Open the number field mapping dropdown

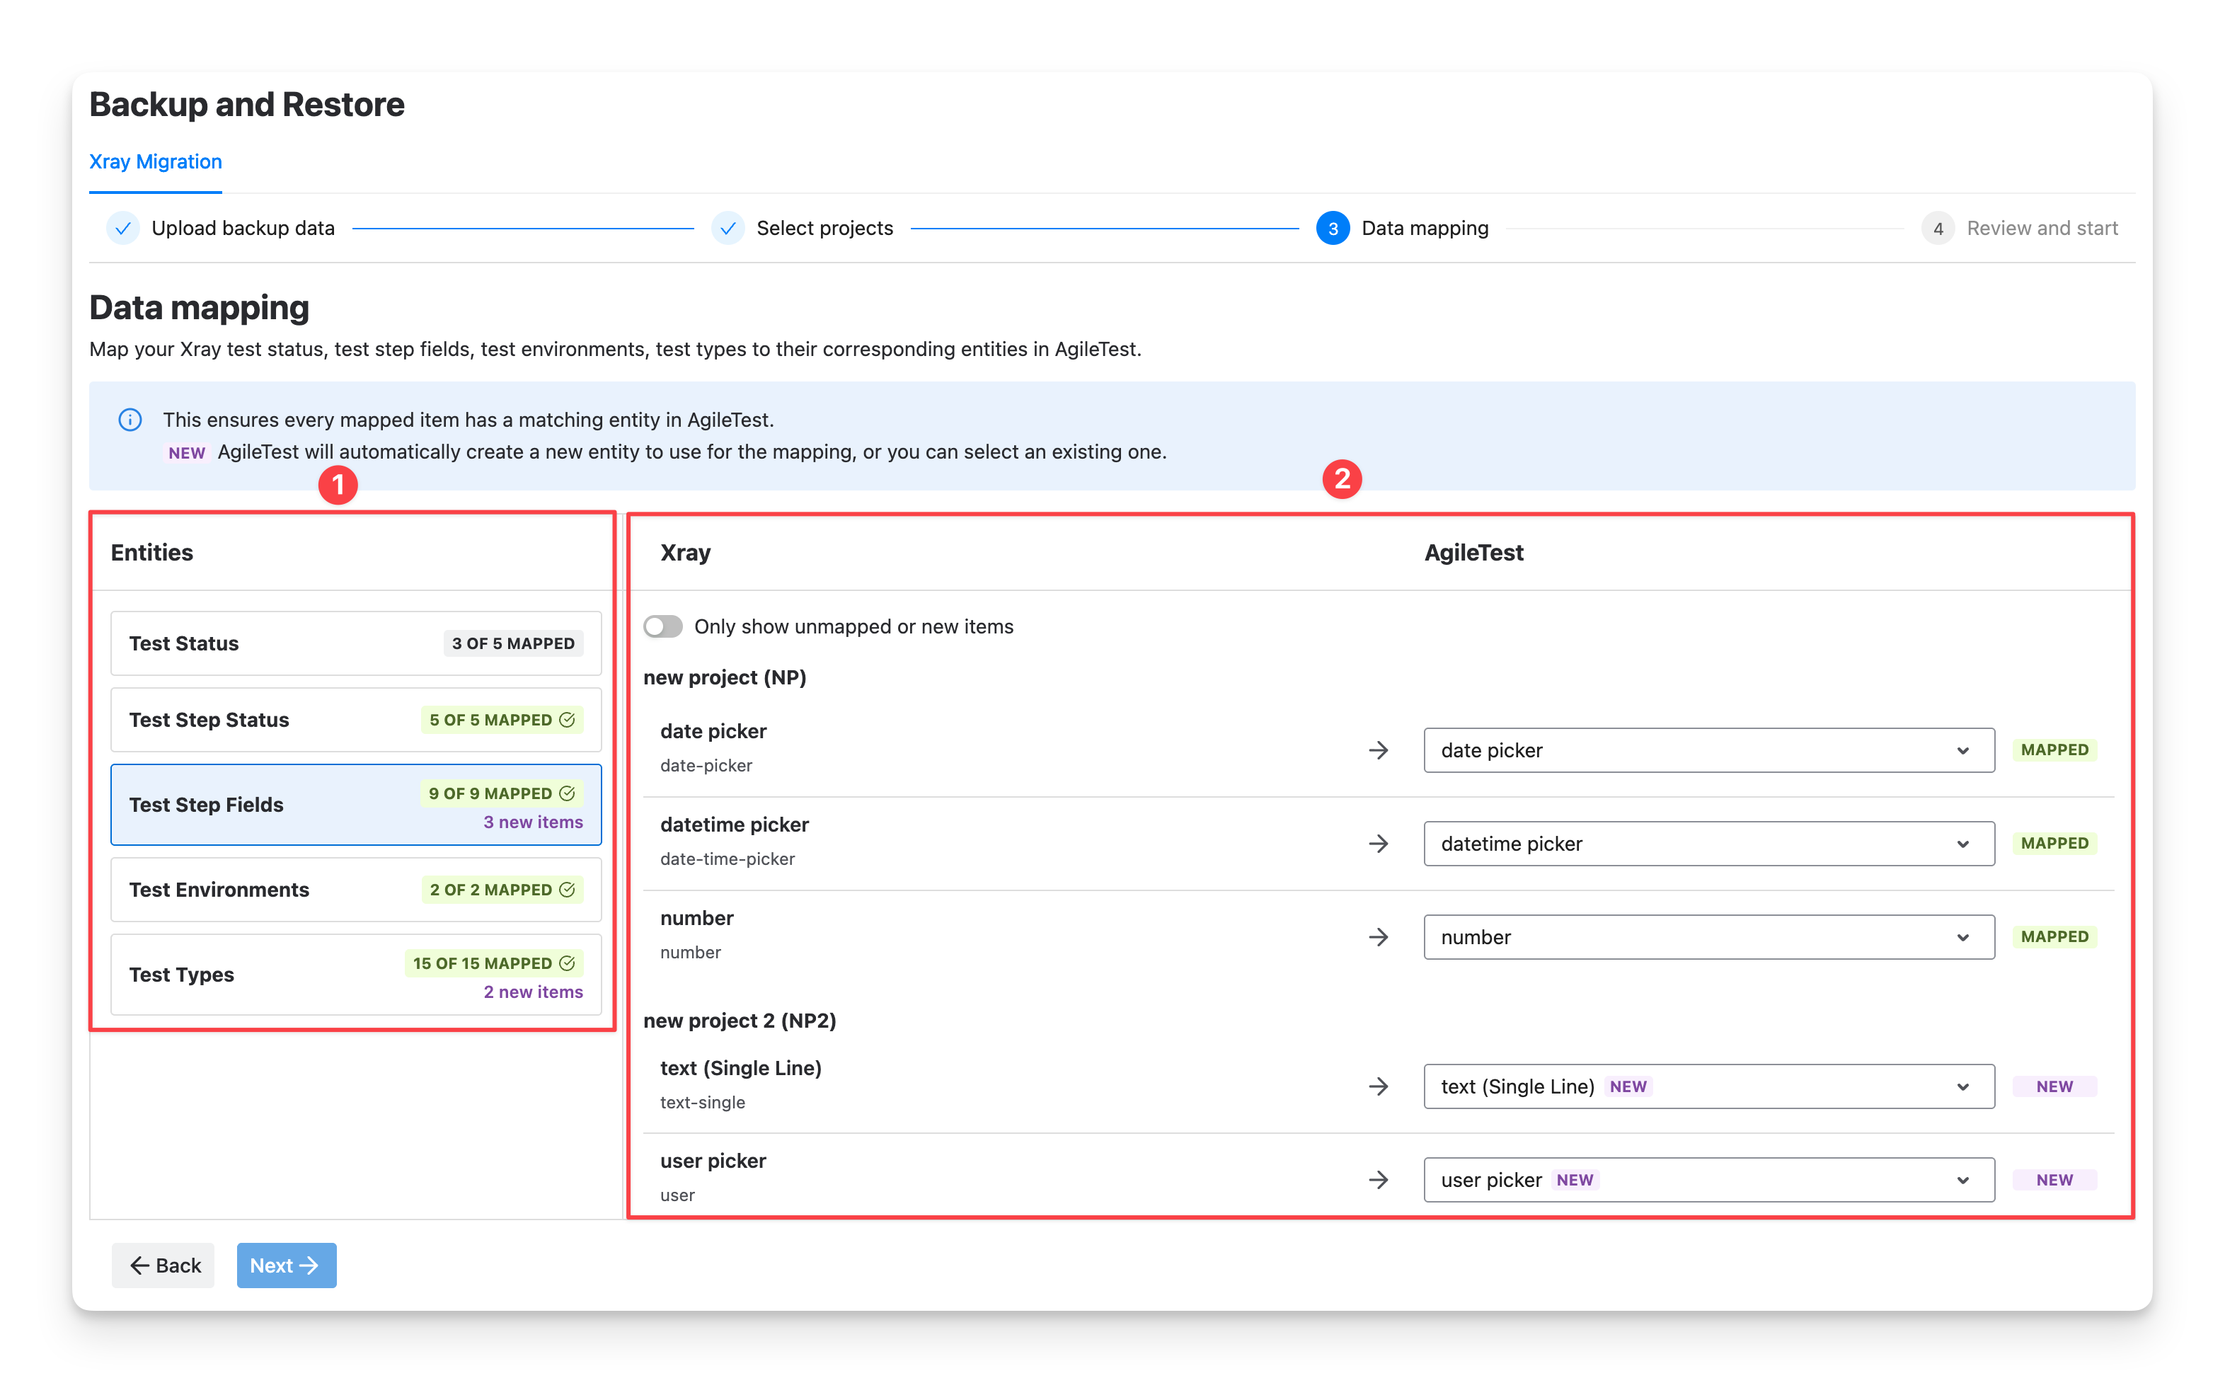pos(1708,936)
